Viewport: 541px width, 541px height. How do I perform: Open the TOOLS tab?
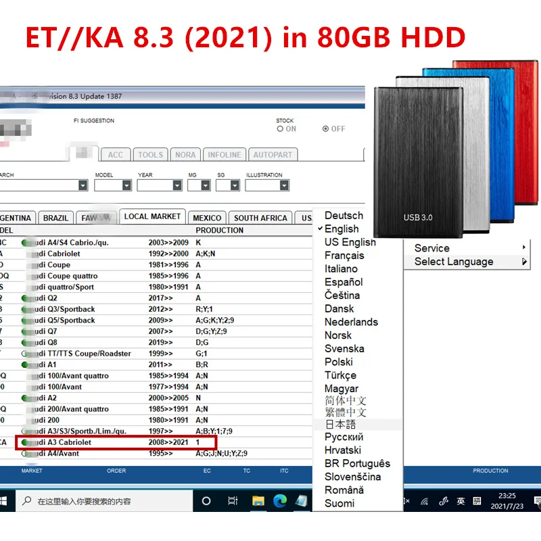(150, 155)
